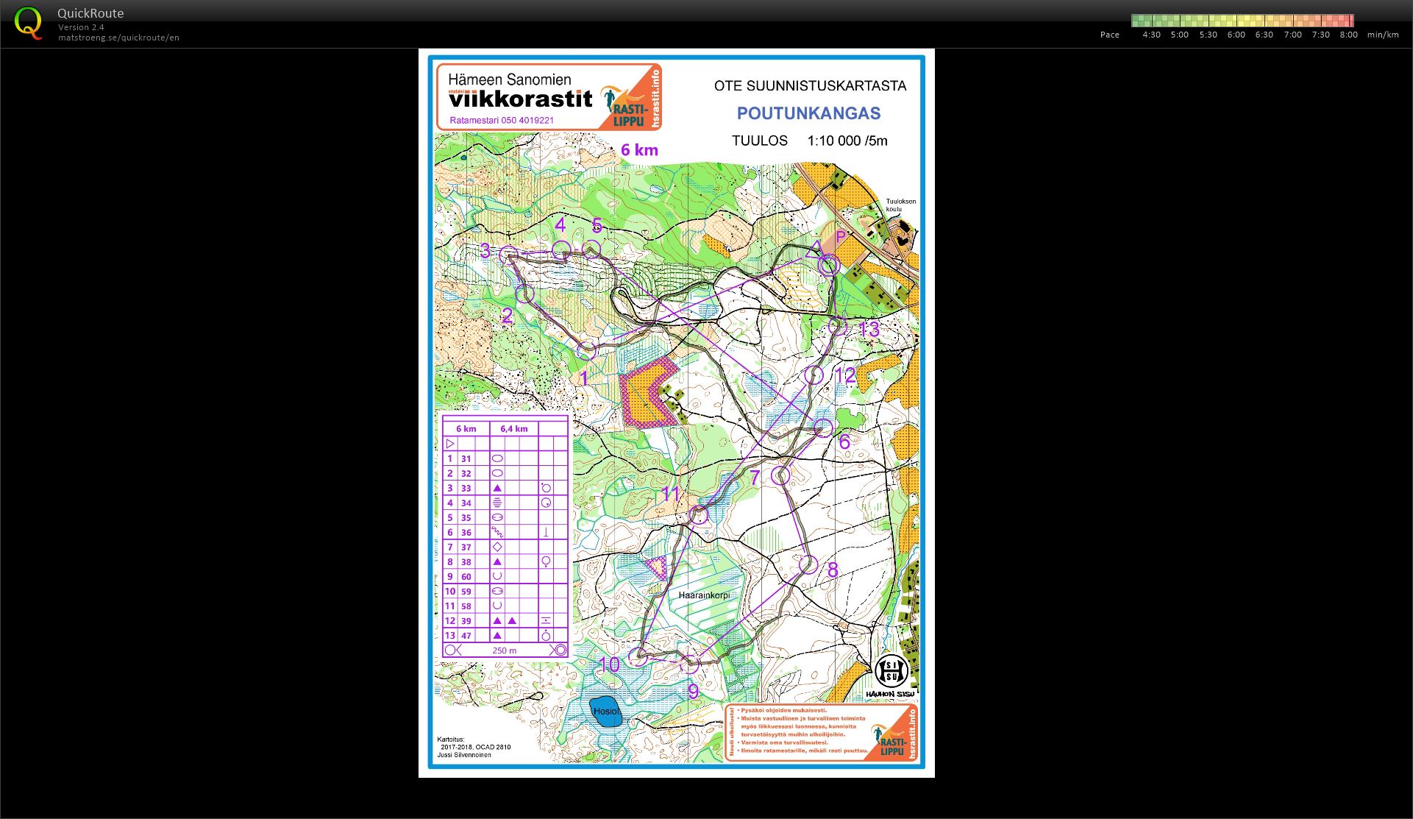Click the control 13 circle on the map
This screenshot has width=1413, height=819.
[837, 325]
